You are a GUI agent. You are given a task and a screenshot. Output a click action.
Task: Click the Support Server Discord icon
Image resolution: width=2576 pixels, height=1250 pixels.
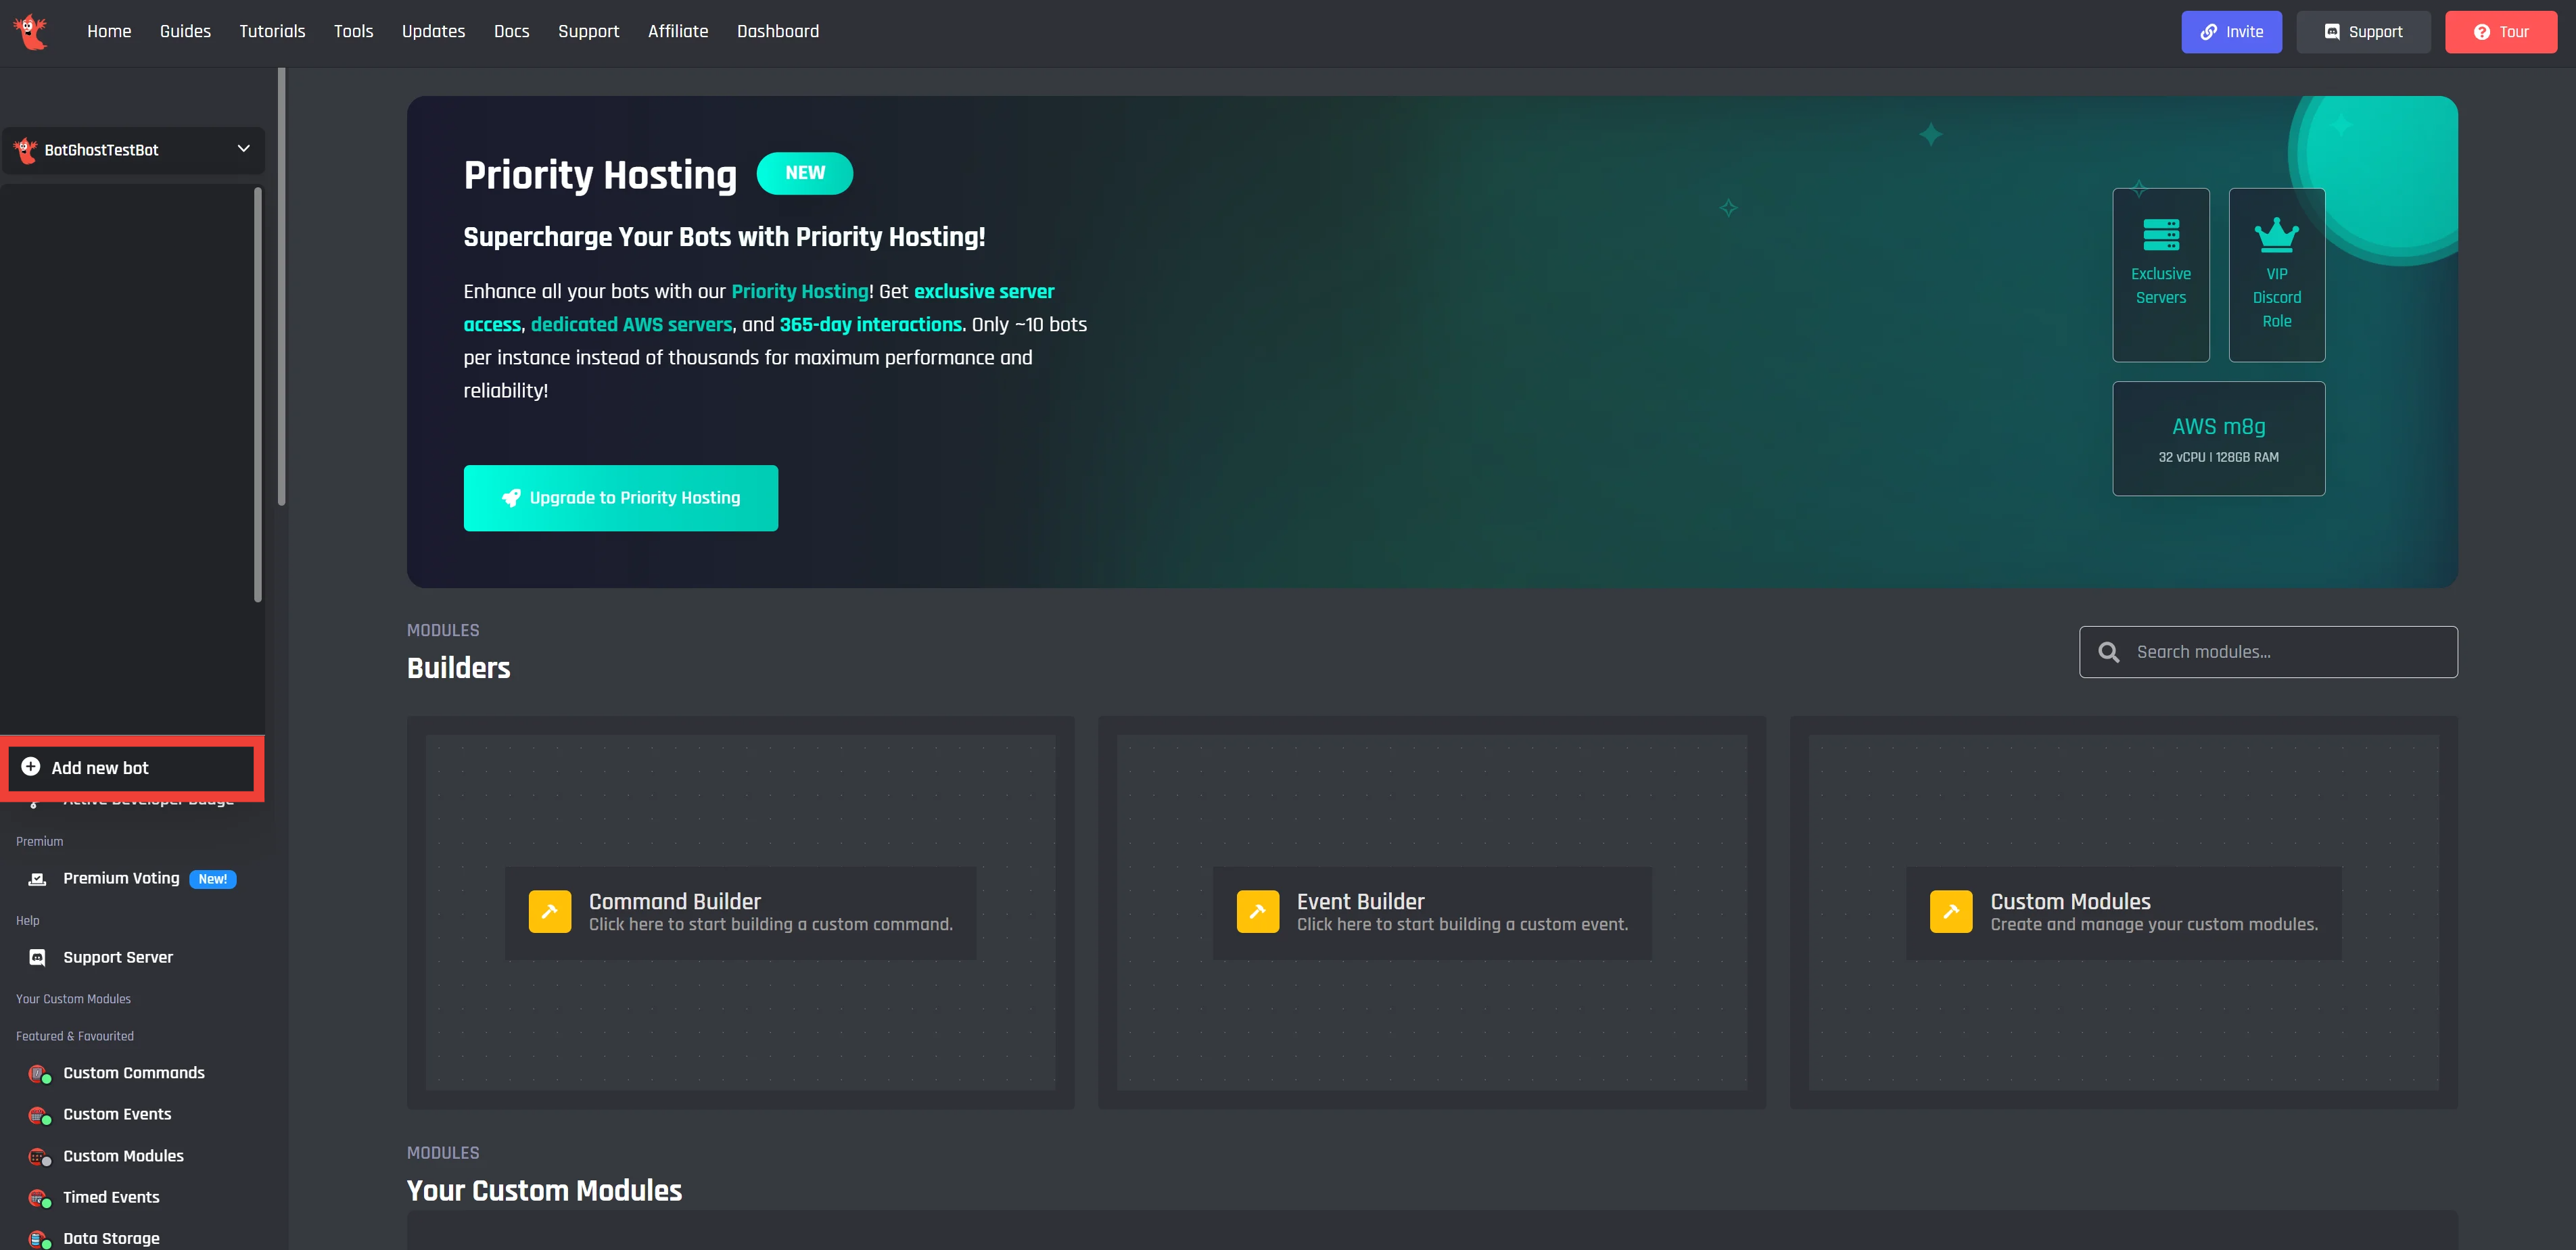pos(38,958)
